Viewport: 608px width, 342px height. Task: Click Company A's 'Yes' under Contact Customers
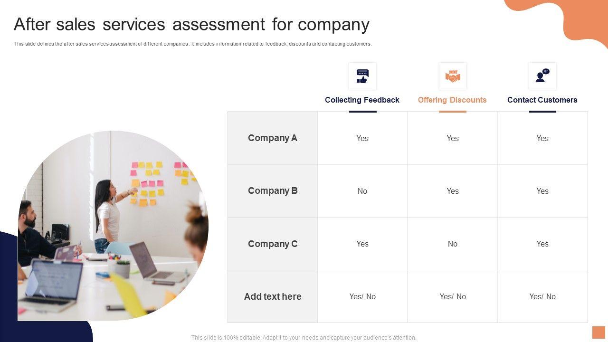(542, 138)
